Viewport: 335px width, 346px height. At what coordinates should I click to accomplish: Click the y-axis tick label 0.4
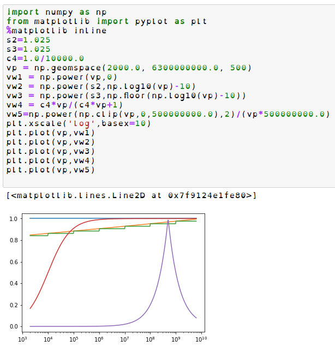click(14, 283)
